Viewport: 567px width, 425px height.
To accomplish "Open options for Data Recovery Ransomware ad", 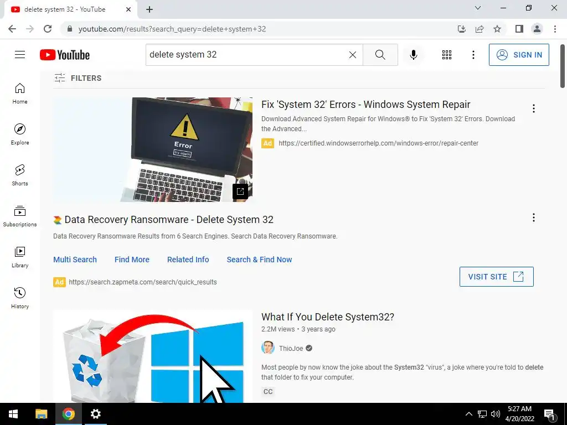I will 533,217.
